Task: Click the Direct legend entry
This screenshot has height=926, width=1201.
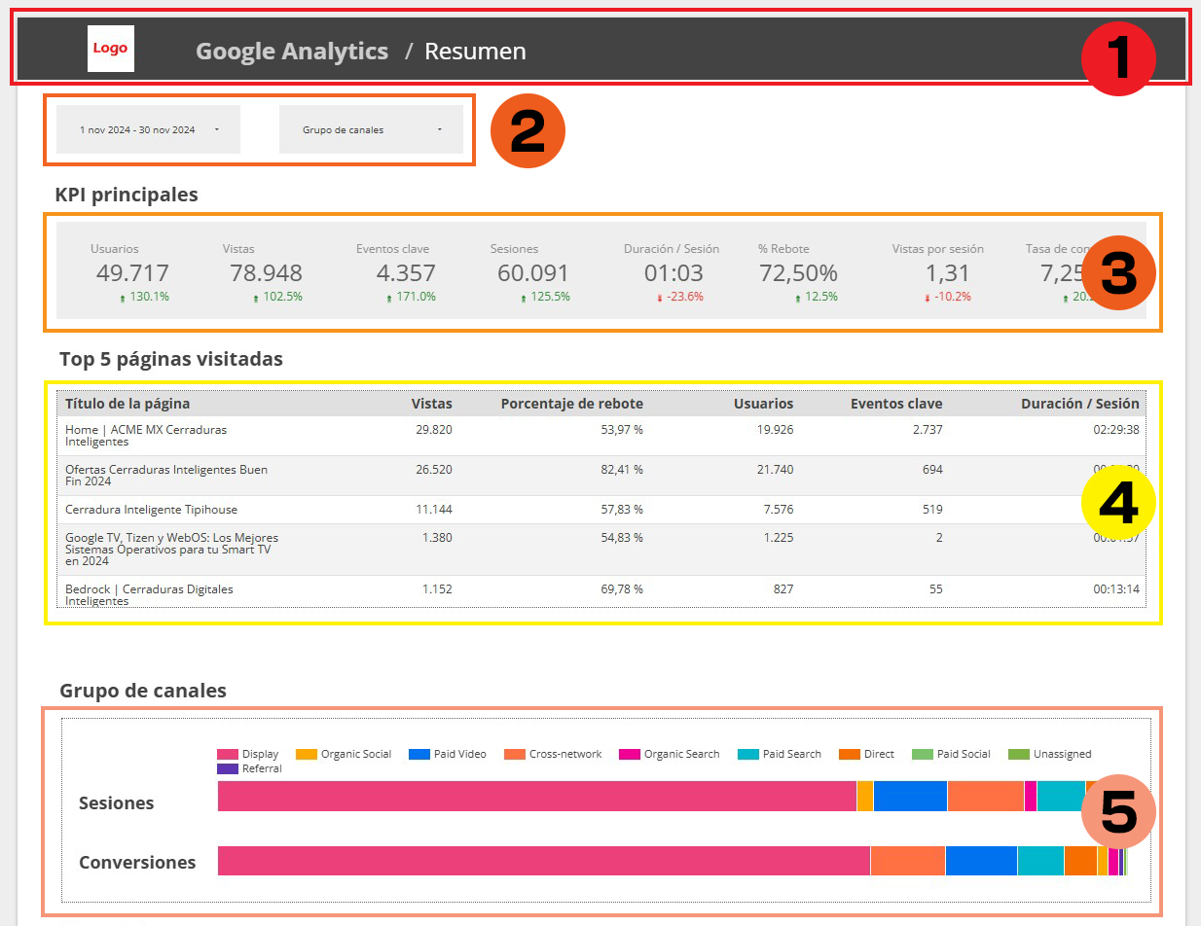Action: 866,754
